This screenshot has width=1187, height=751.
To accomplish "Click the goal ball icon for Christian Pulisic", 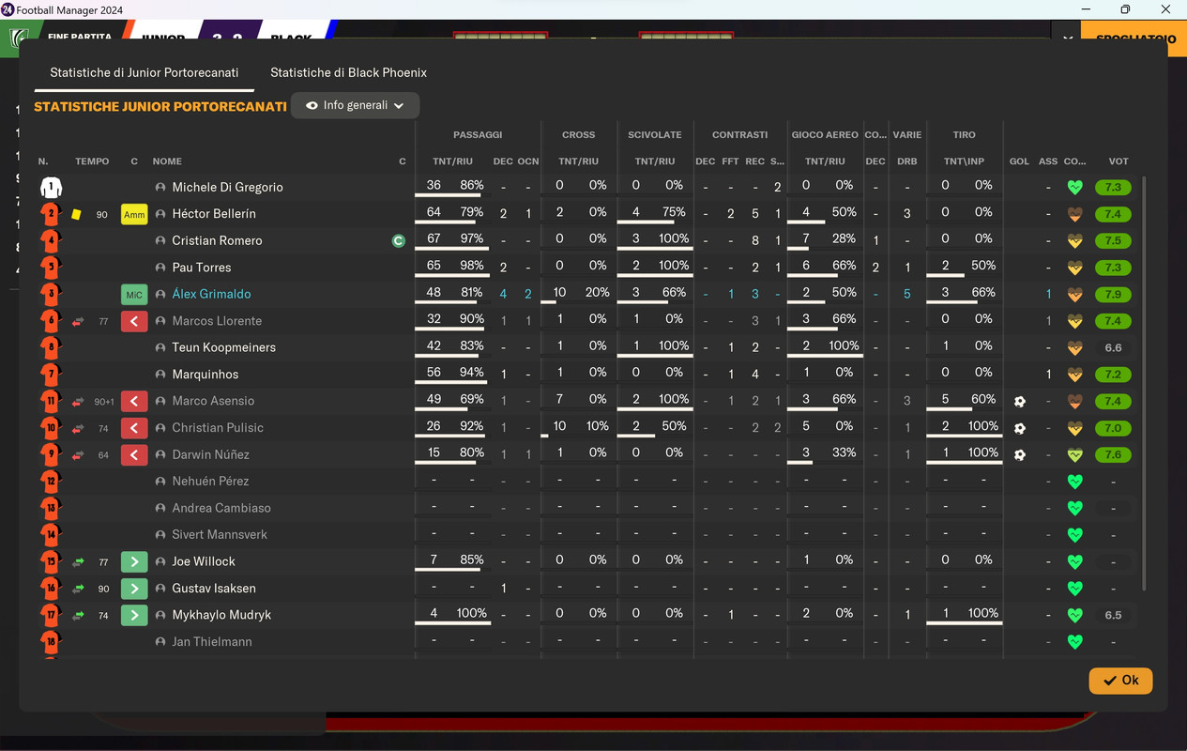I will (1019, 428).
